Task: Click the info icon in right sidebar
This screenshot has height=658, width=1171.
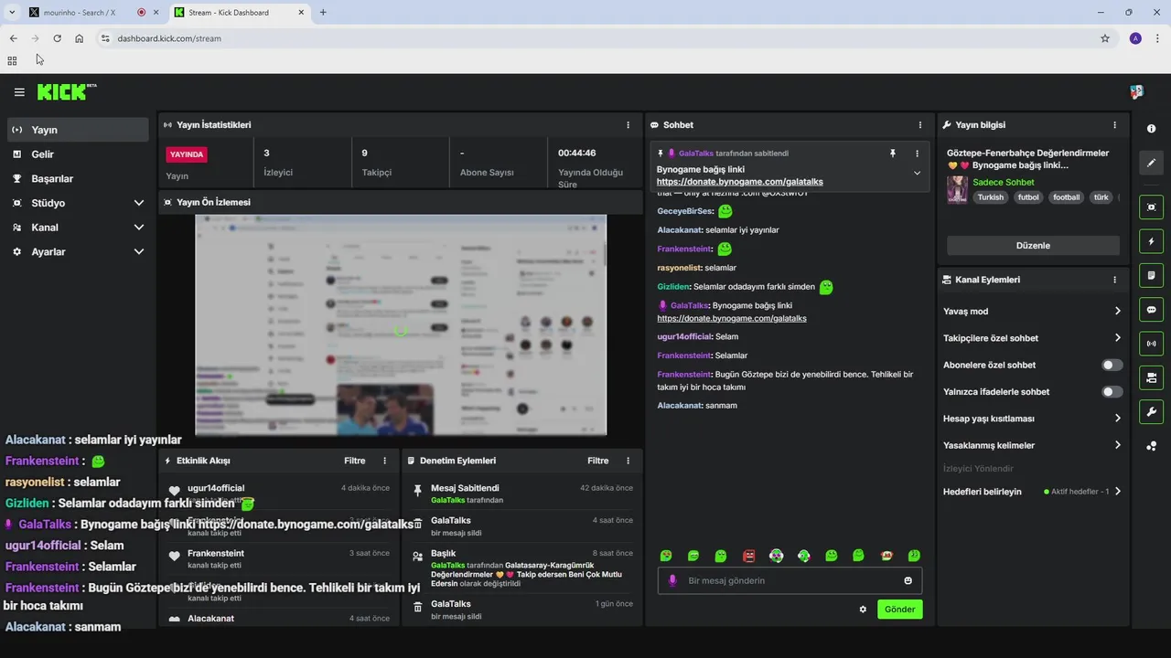Action: pos(1151,129)
